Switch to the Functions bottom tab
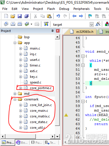The height and width of the screenshot is (146, 109). pyautogui.click(x=36, y=143)
